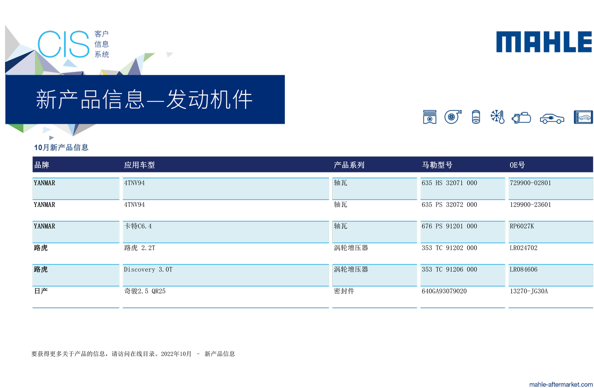Select part number 676 PS 91201 000
Viewport: 594px width, 388px height.
click(449, 226)
